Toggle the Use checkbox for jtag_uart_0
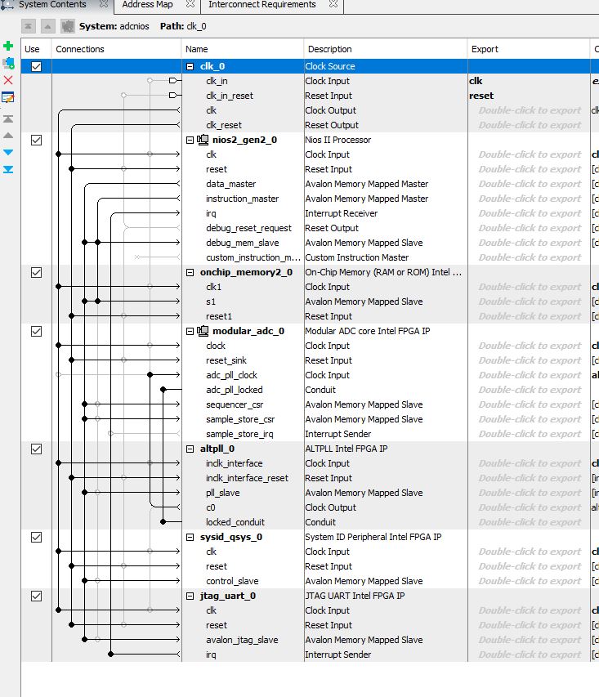This screenshot has width=599, height=697. pyautogui.click(x=37, y=596)
